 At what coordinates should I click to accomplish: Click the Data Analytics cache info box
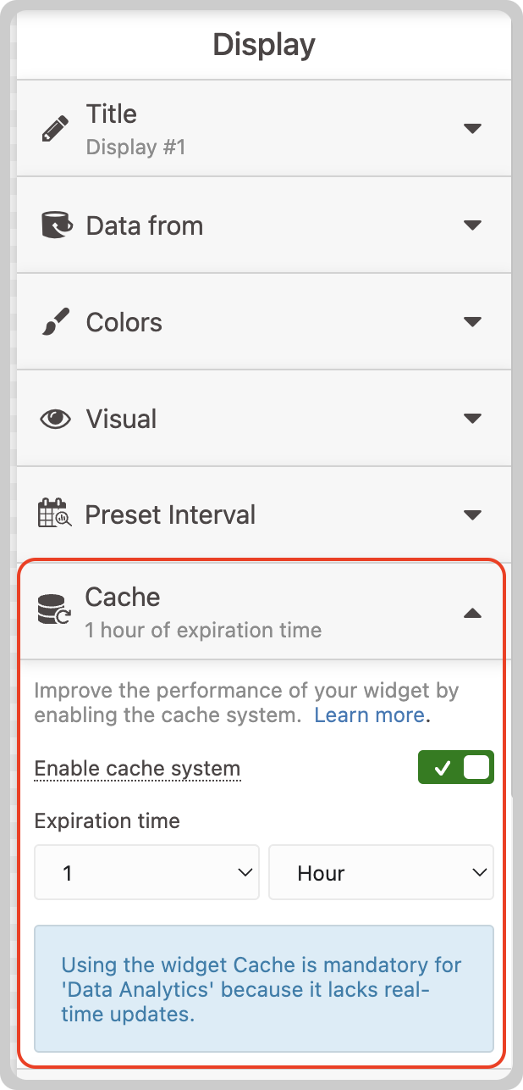point(264,988)
